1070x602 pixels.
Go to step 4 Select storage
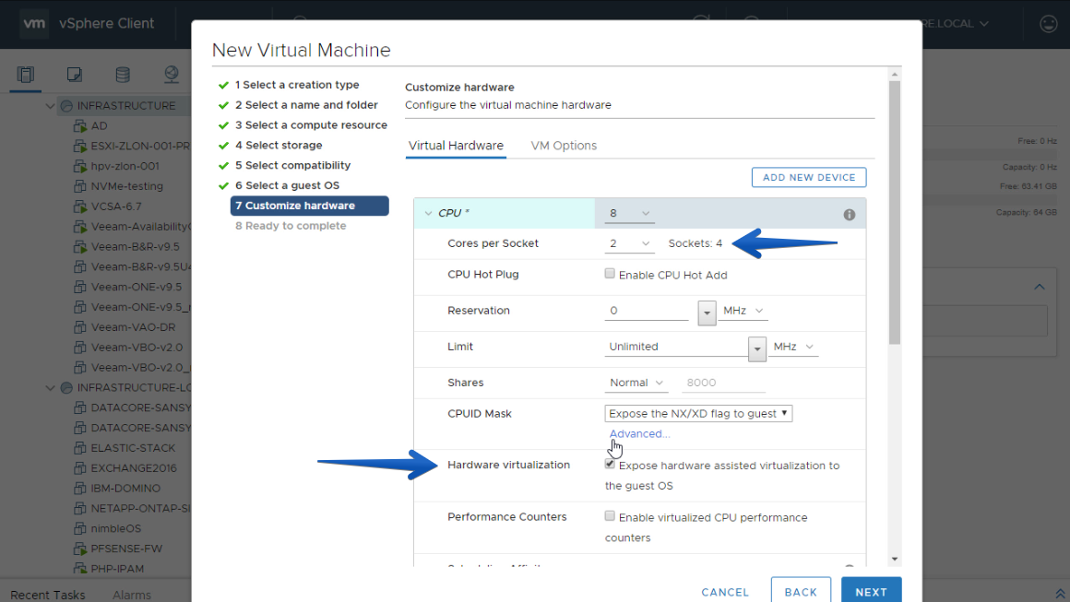coord(279,146)
